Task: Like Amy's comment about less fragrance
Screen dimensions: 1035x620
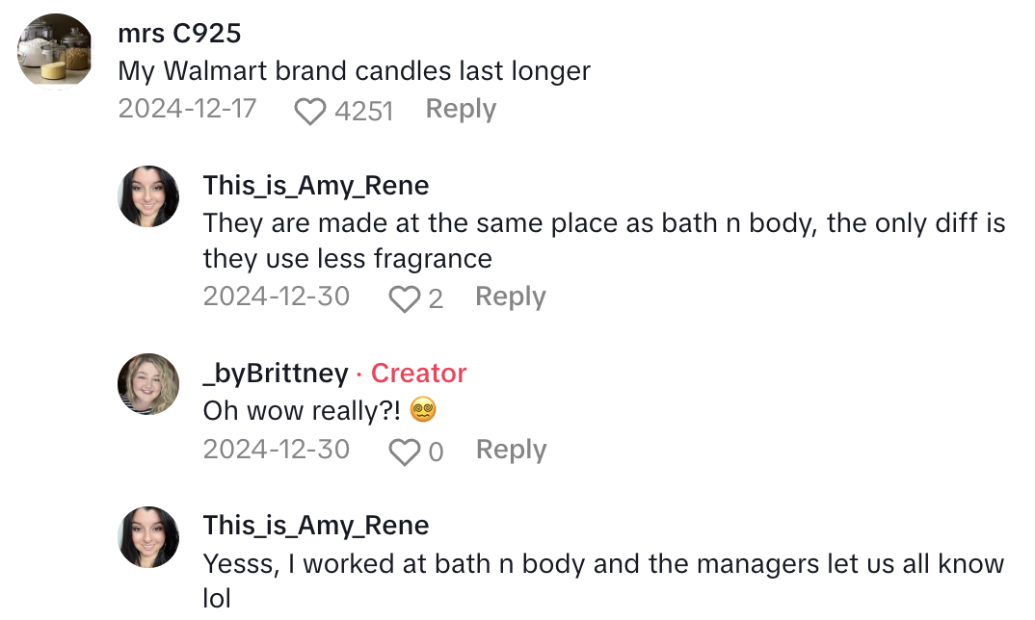Action: pos(404,298)
